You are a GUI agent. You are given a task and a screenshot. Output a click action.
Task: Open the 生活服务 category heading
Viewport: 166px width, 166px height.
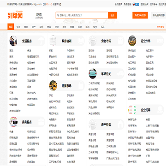pos(27,41)
